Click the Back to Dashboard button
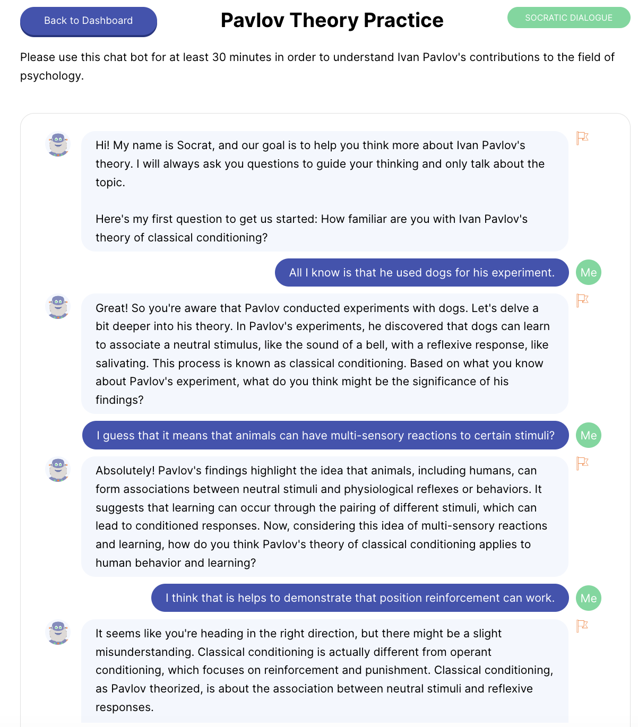The image size is (638, 727). [89, 21]
